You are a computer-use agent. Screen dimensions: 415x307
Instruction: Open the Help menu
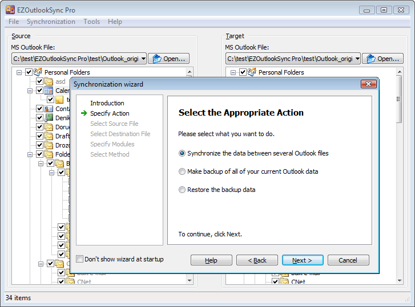(x=115, y=22)
